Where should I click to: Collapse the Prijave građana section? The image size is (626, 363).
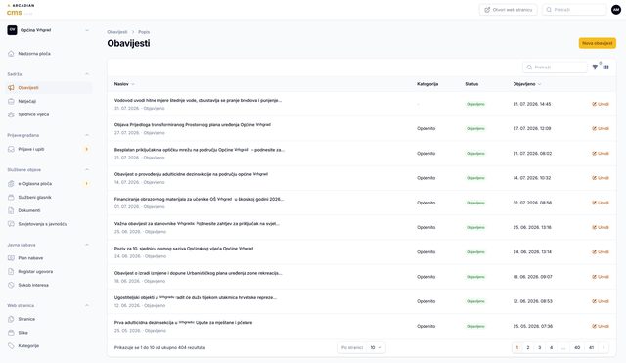coord(87,135)
